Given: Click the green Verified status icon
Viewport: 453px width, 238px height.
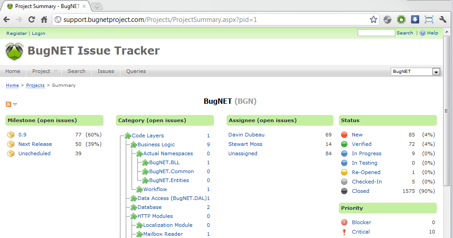Looking at the screenshot, I should 344,144.
